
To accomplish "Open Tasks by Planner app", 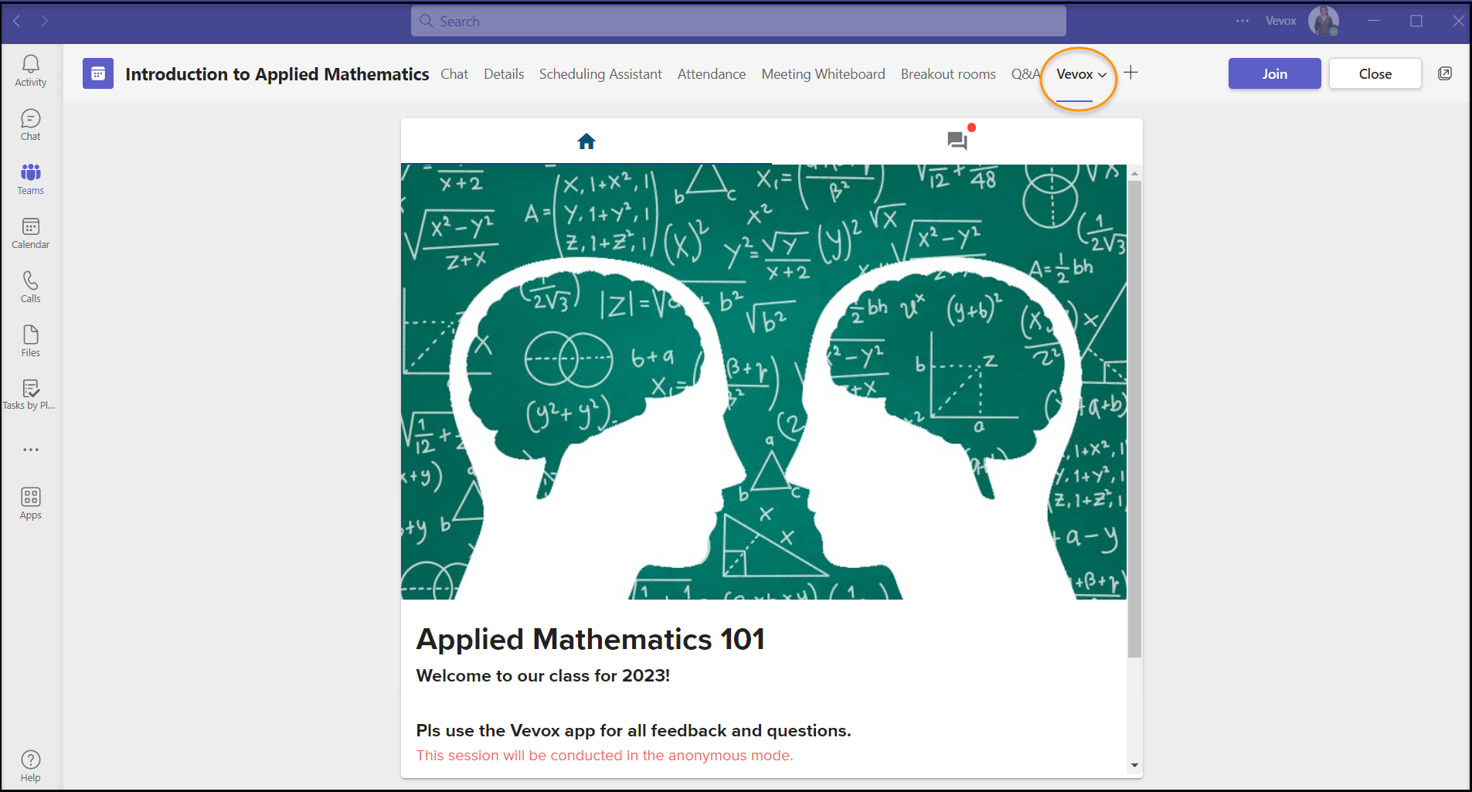I will (x=31, y=394).
